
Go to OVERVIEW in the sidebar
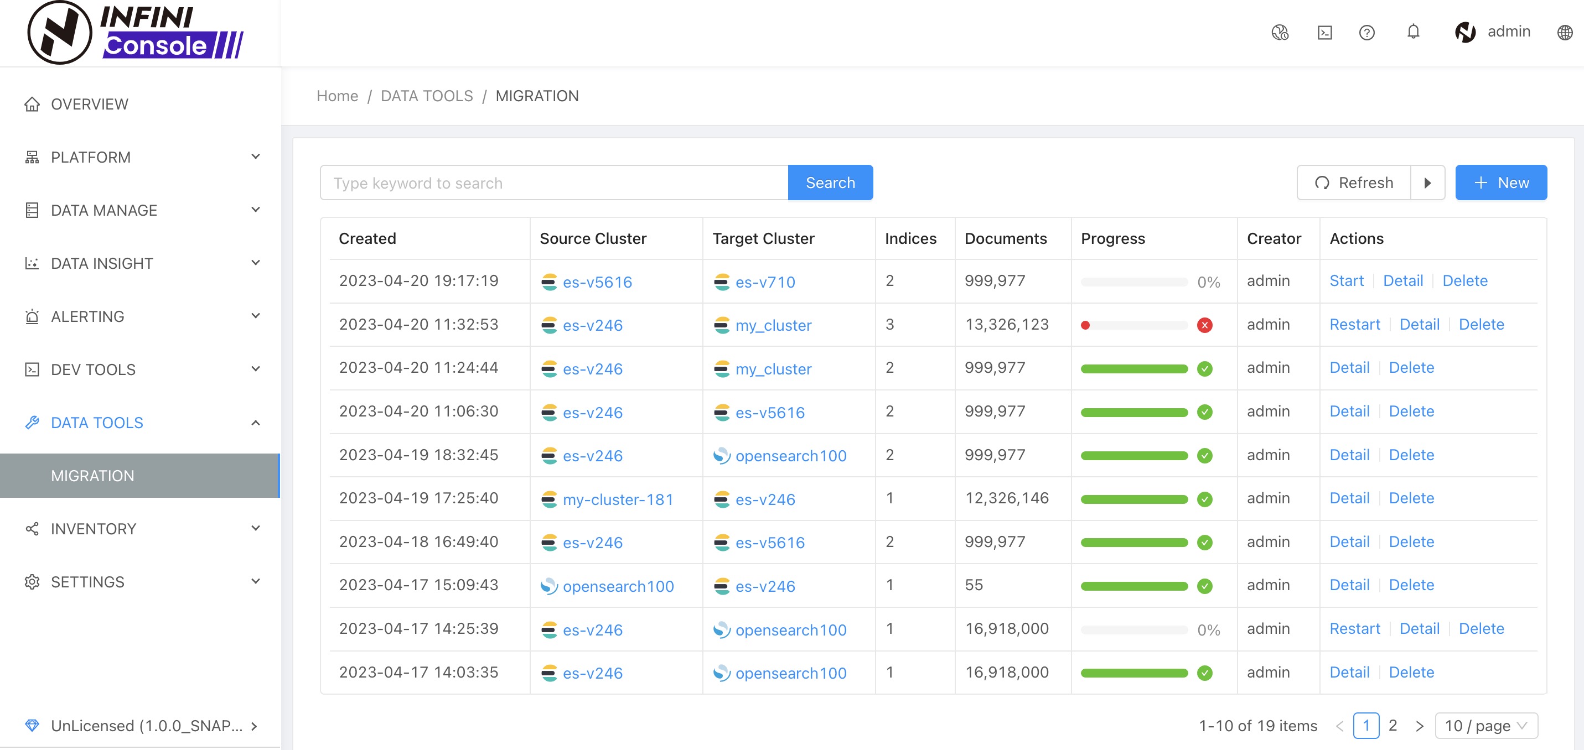tap(90, 105)
